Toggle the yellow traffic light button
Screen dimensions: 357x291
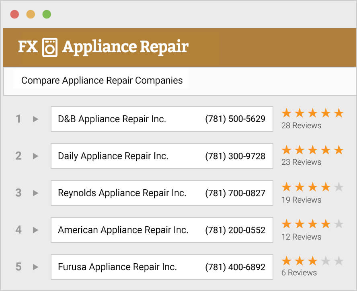coord(31,14)
